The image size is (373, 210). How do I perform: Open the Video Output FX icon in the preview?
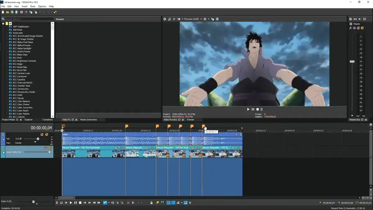174,19
